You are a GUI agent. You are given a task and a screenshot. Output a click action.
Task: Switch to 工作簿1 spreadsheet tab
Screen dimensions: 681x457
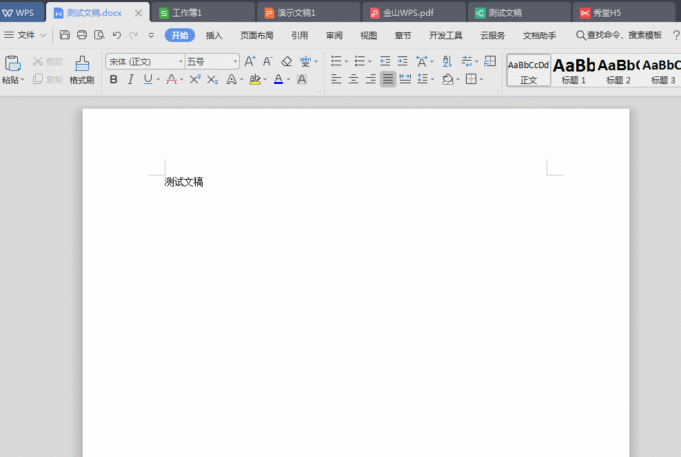[203, 12]
